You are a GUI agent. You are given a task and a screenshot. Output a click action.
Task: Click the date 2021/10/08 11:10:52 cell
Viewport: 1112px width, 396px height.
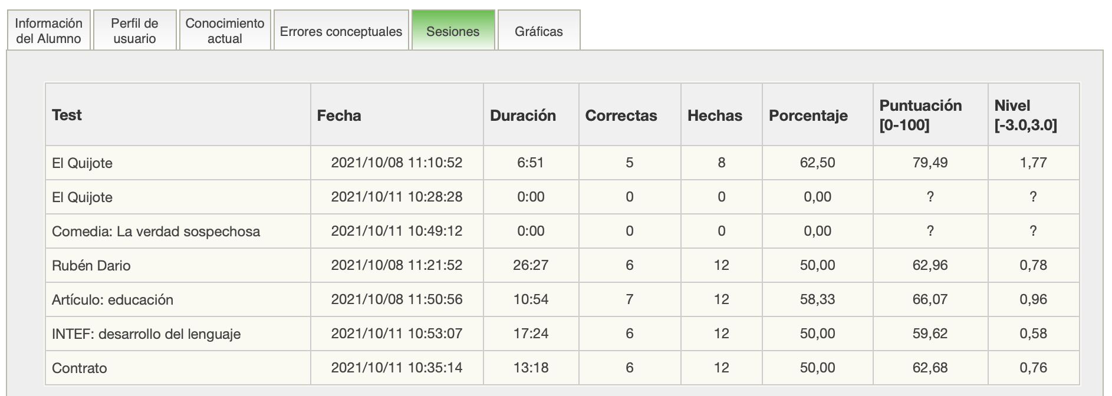(x=396, y=163)
